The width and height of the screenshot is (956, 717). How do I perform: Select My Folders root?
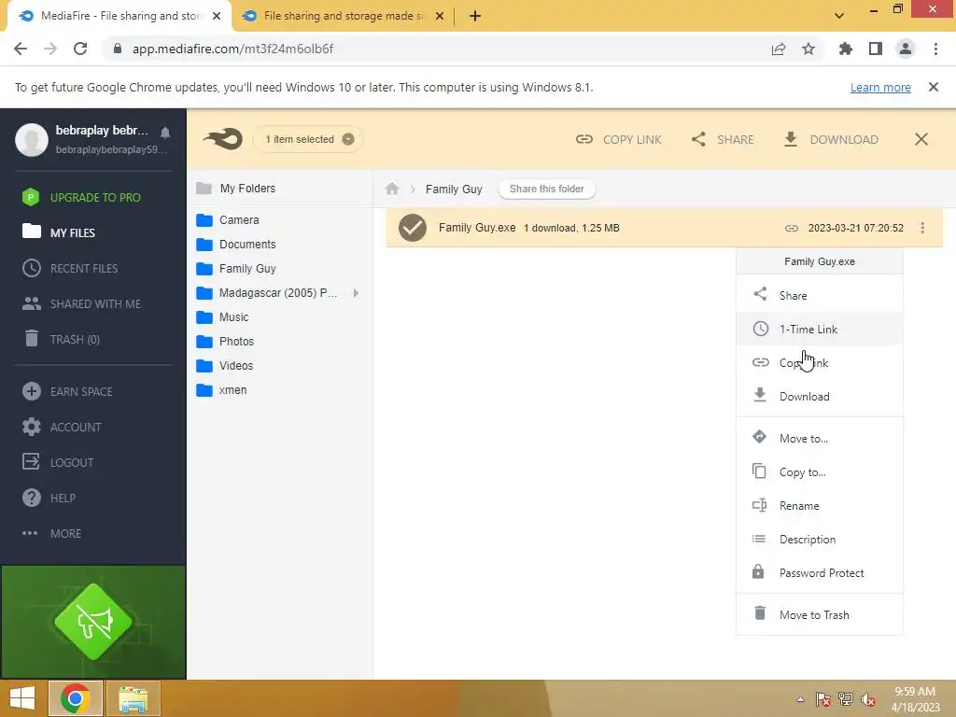pyautogui.click(x=236, y=189)
